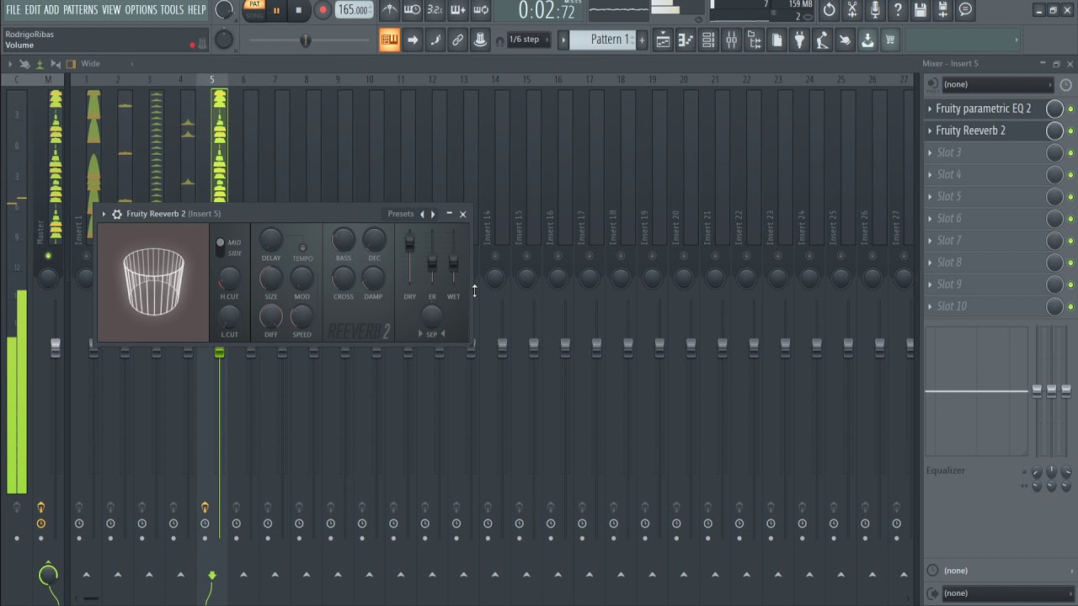Open the PATTERNS menu
Image resolution: width=1078 pixels, height=606 pixels.
80,10
